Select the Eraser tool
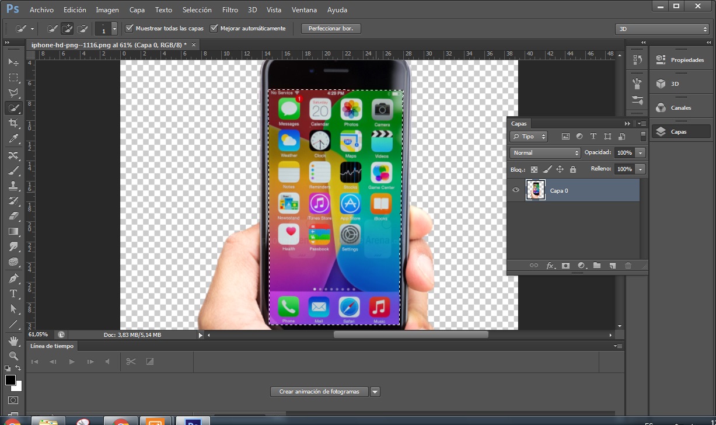 click(x=13, y=216)
